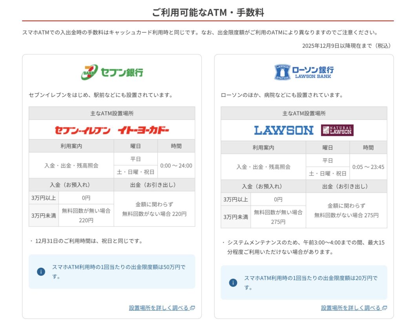
Task: Click the external-link icon in the Seven Bank card
Action: pyautogui.click(x=192, y=308)
